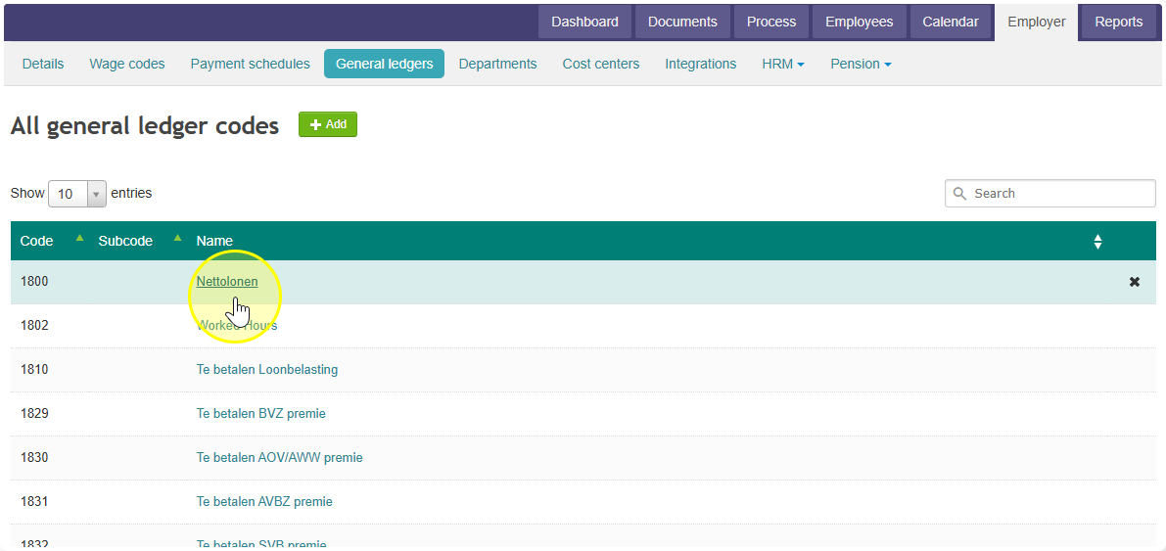1166x551 pixels.
Task: Focus the Search input field
Action: click(1050, 194)
